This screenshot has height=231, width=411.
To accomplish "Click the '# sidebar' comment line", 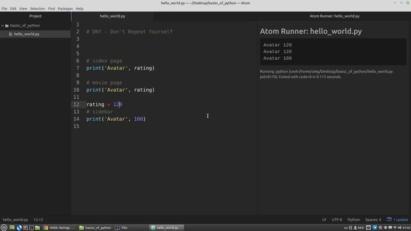I will click(x=100, y=112).
